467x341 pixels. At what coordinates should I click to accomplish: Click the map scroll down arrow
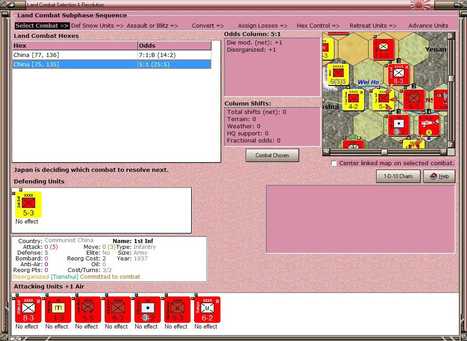tap(451, 144)
